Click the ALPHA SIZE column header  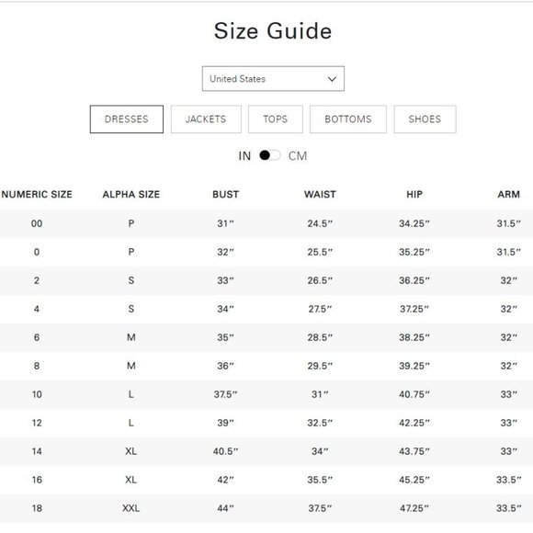(131, 195)
